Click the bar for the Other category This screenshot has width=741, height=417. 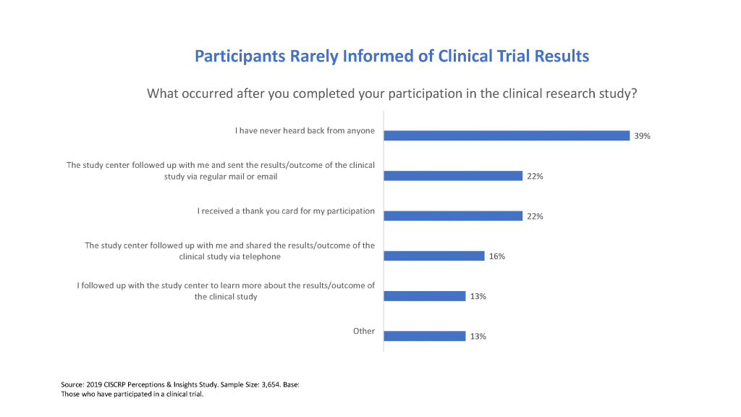tap(424, 336)
